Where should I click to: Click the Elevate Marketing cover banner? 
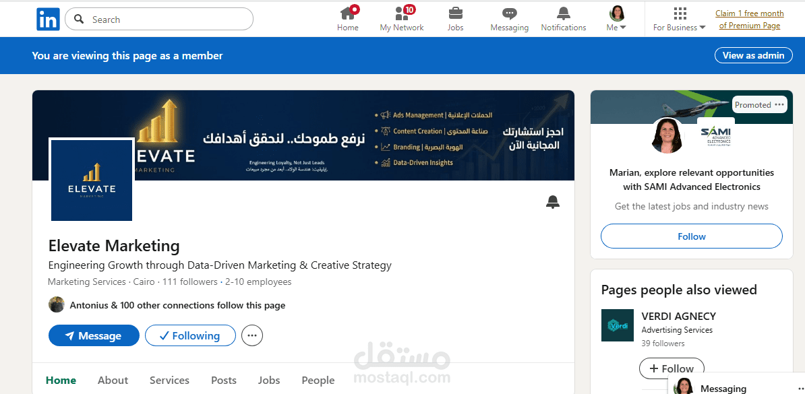[303, 135]
